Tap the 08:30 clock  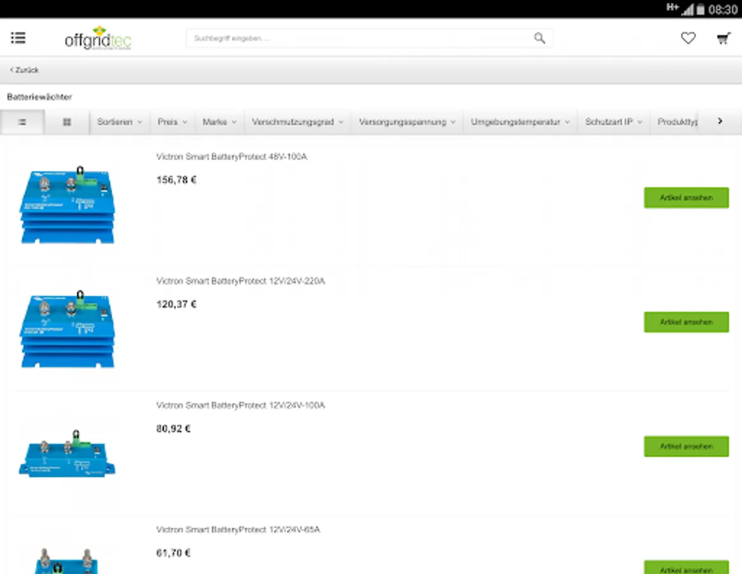(x=723, y=9)
